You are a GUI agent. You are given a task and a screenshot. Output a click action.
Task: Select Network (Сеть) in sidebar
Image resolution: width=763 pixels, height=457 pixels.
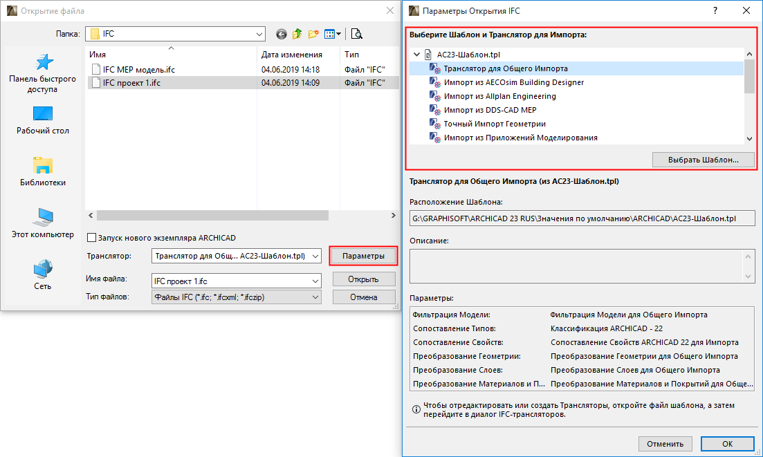point(43,275)
